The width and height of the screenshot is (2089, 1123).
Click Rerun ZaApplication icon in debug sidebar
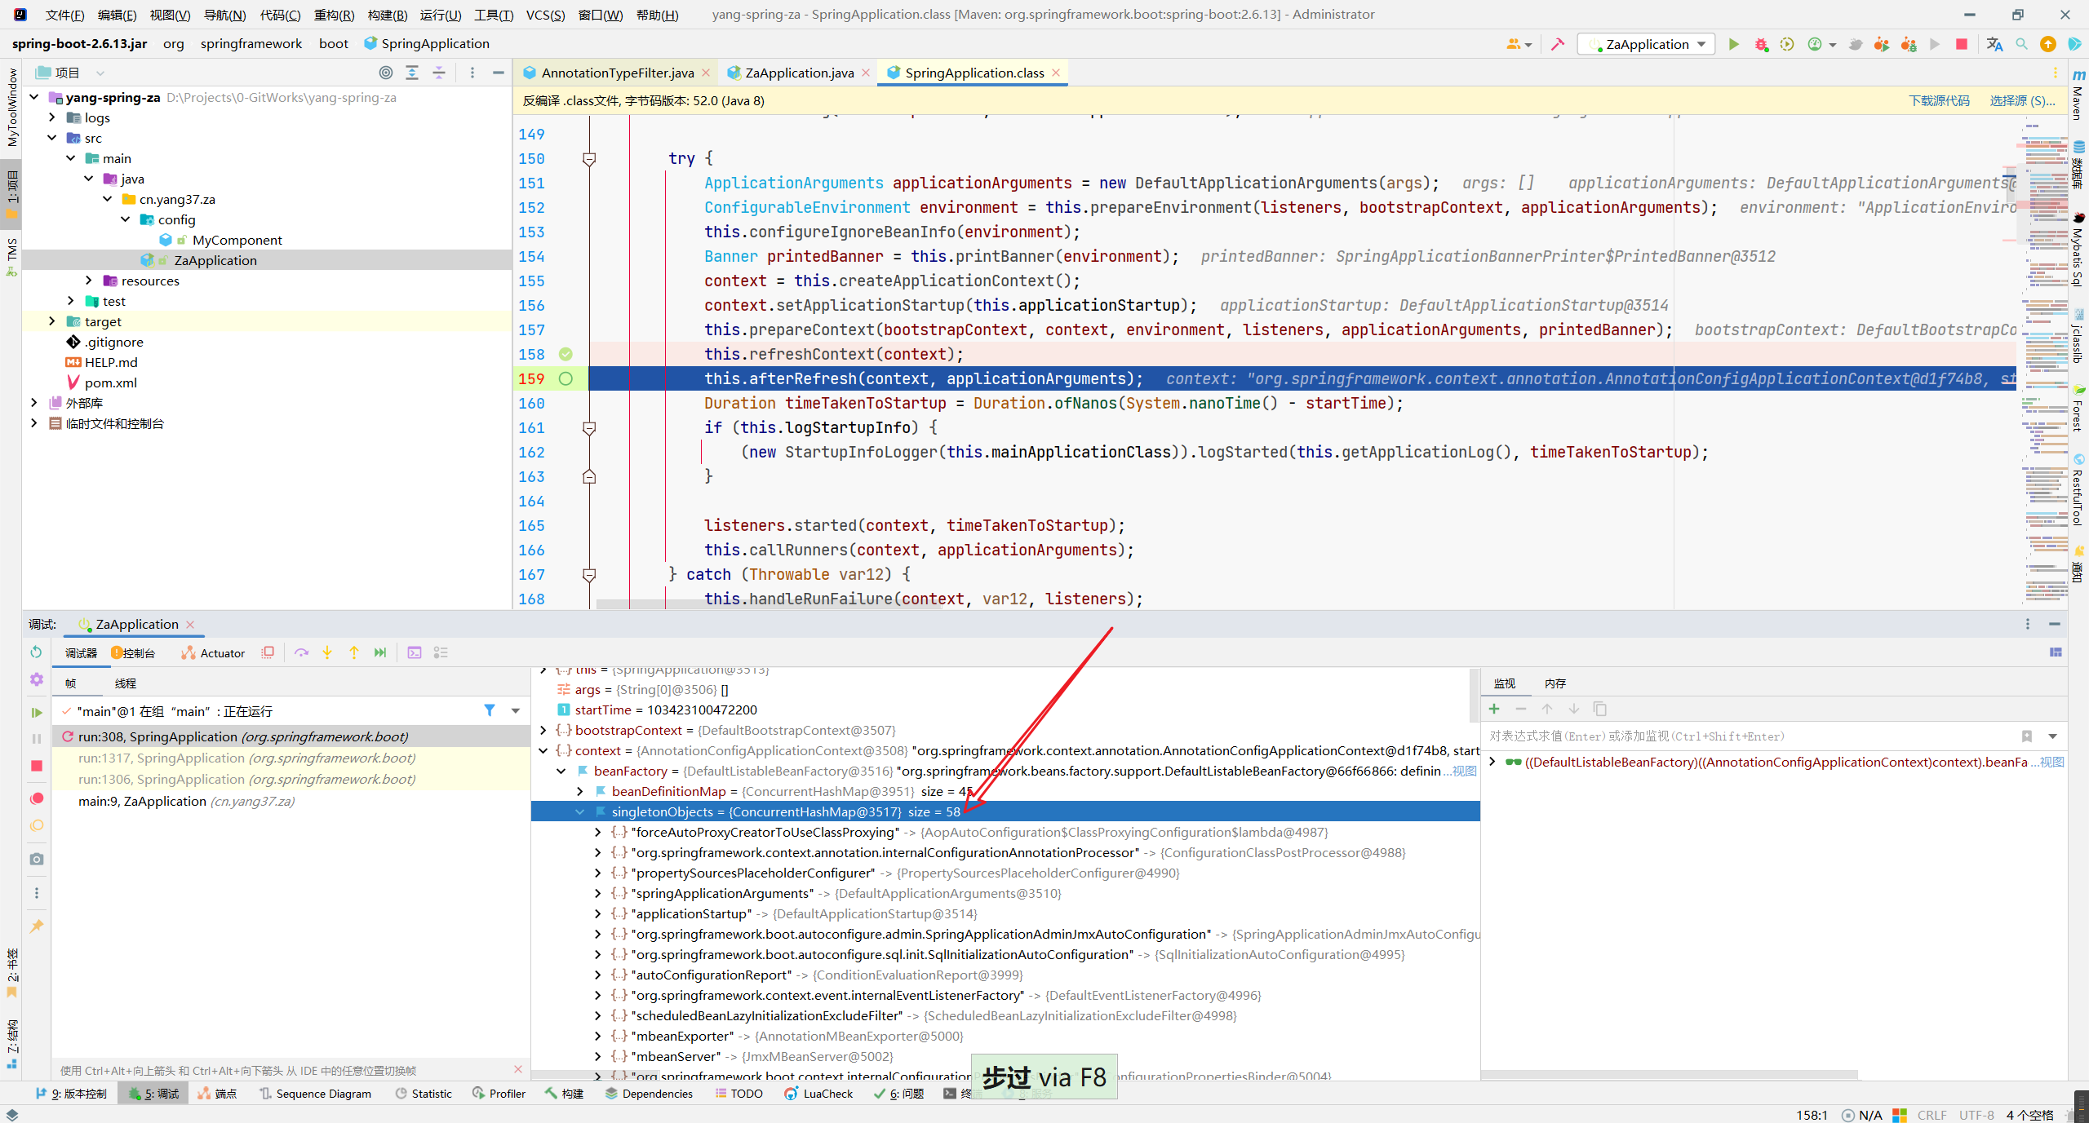pos(36,652)
